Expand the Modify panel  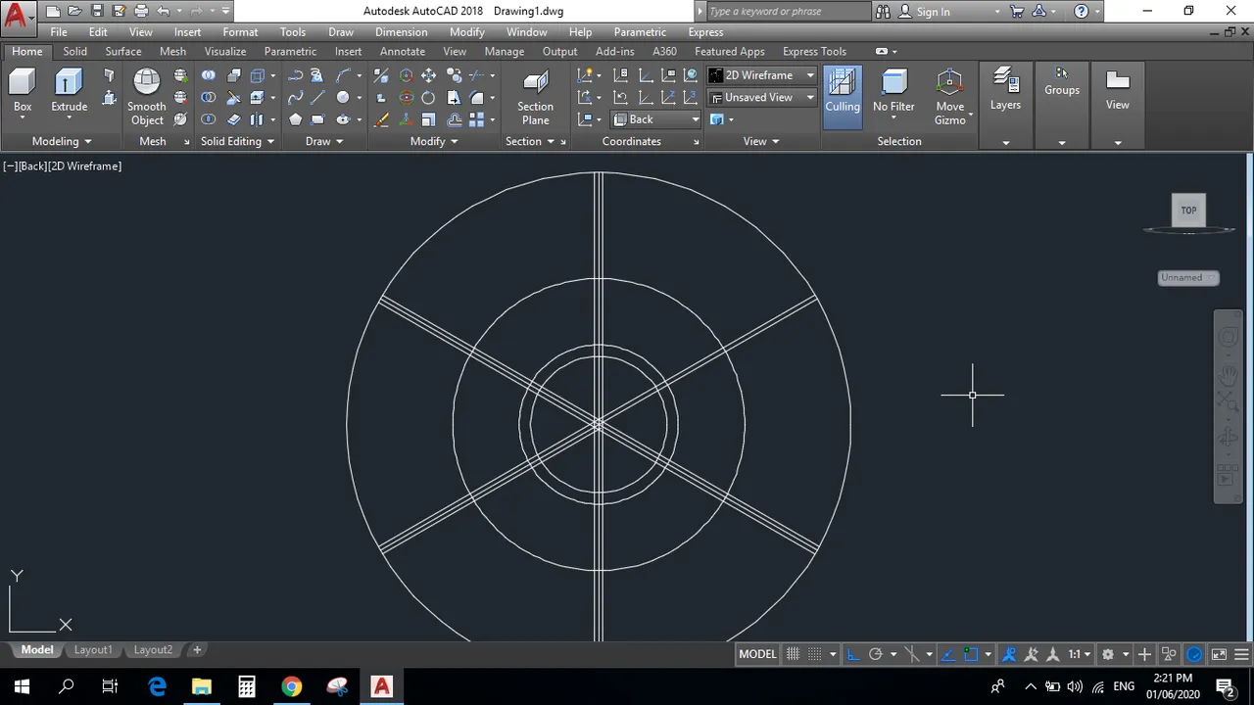click(x=434, y=141)
